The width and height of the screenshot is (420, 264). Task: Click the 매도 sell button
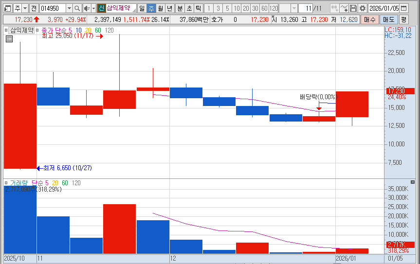[388, 19]
